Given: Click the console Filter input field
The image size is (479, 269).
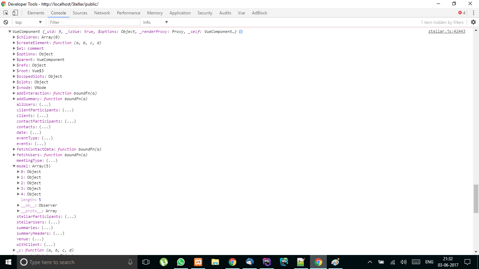Looking at the screenshot, I should (94, 22).
